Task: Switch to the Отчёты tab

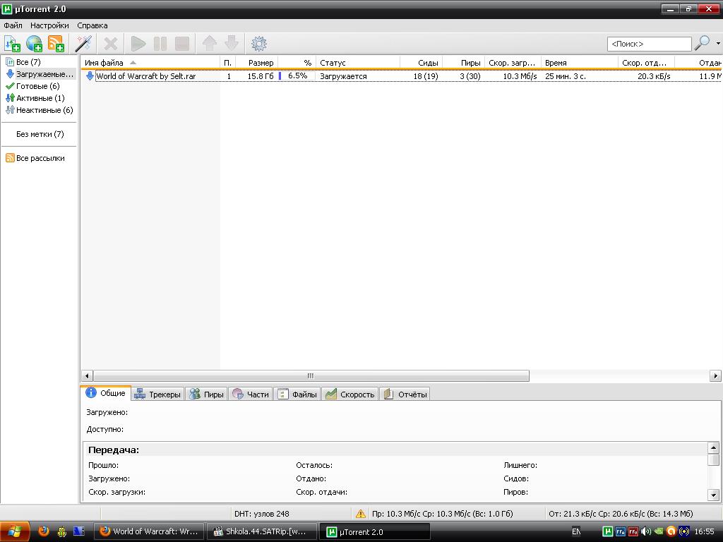Action: coord(405,394)
